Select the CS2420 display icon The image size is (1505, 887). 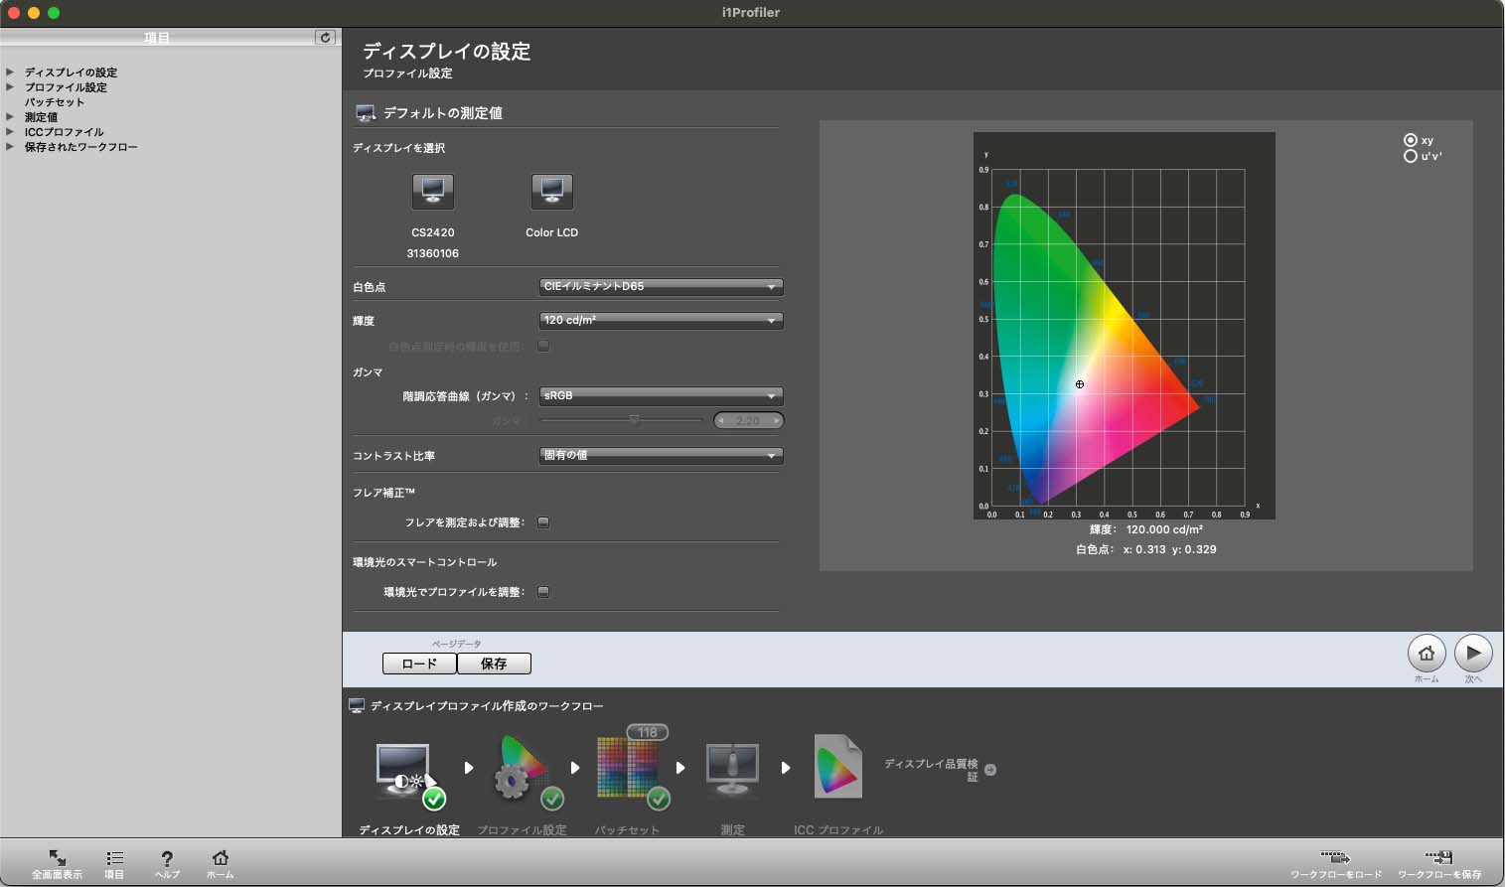433,191
